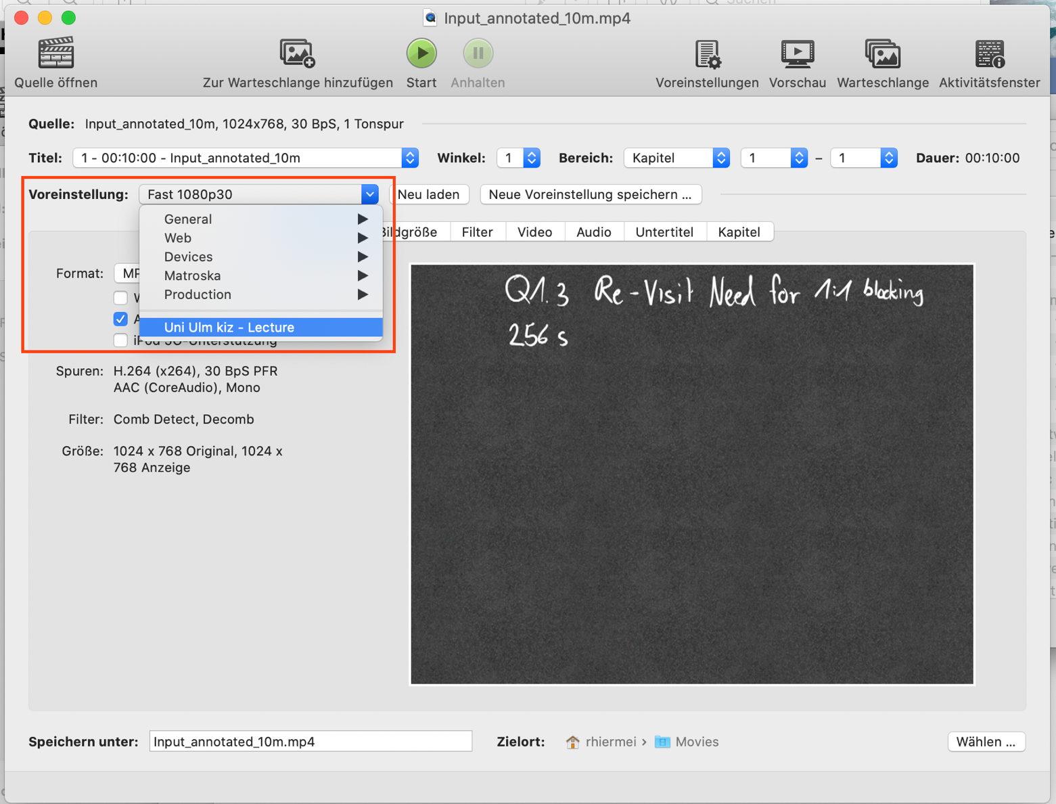This screenshot has height=804, width=1056.
Task: Switch to the Kapitel tab
Action: click(739, 232)
